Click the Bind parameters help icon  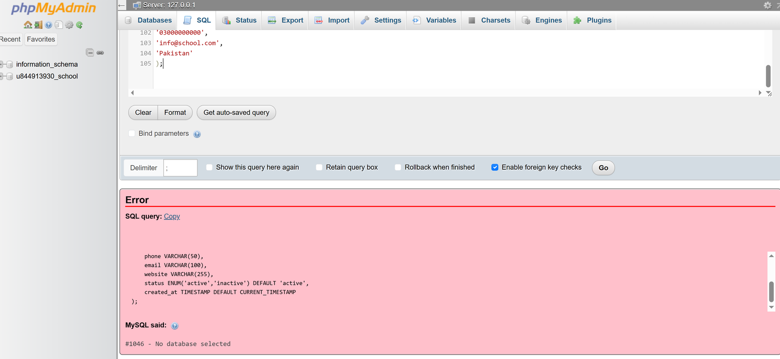197,134
